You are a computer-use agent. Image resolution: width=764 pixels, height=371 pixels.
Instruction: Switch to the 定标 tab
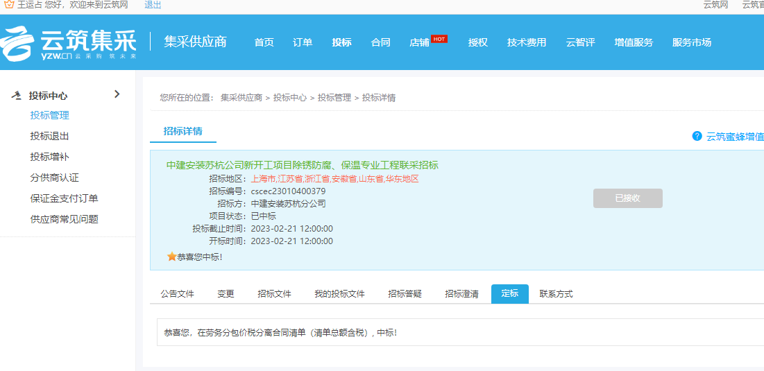(x=509, y=293)
